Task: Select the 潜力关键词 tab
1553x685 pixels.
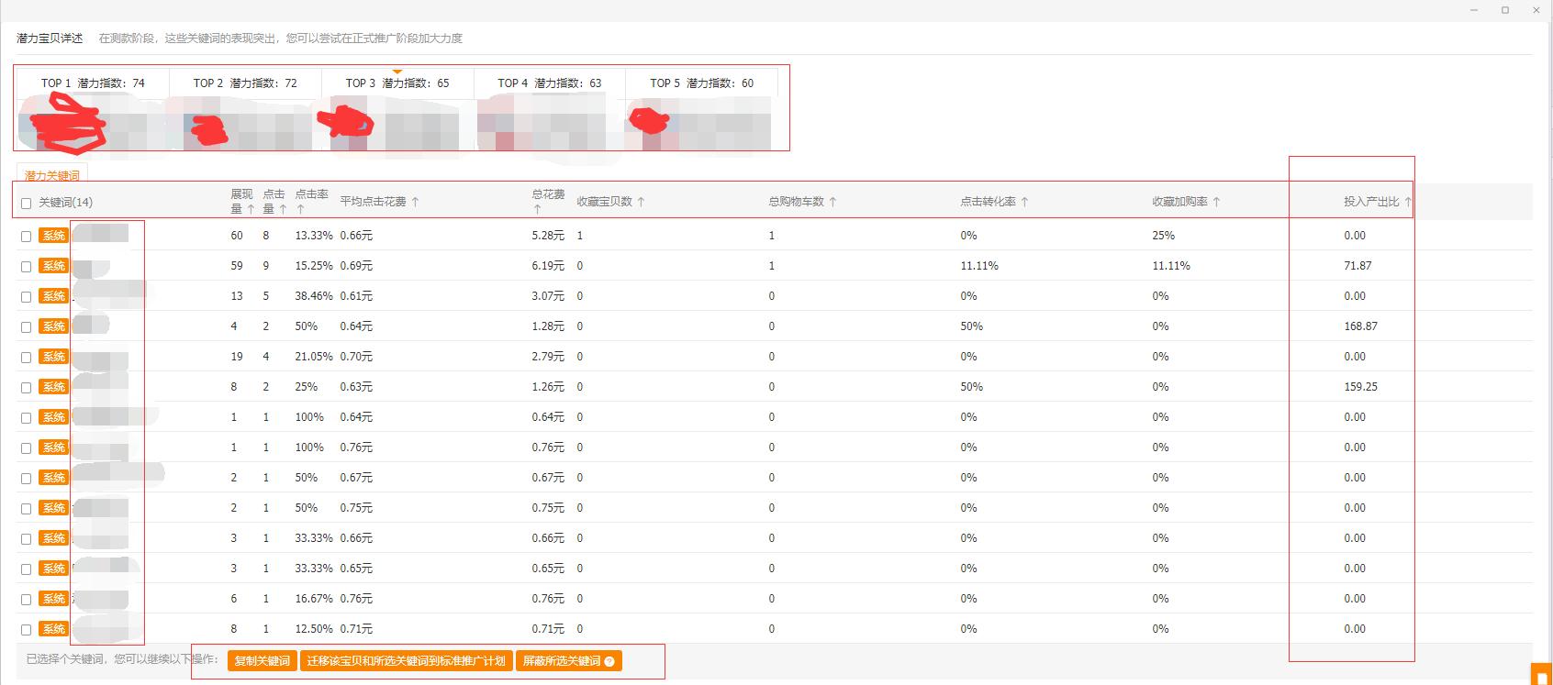Action: (51, 175)
